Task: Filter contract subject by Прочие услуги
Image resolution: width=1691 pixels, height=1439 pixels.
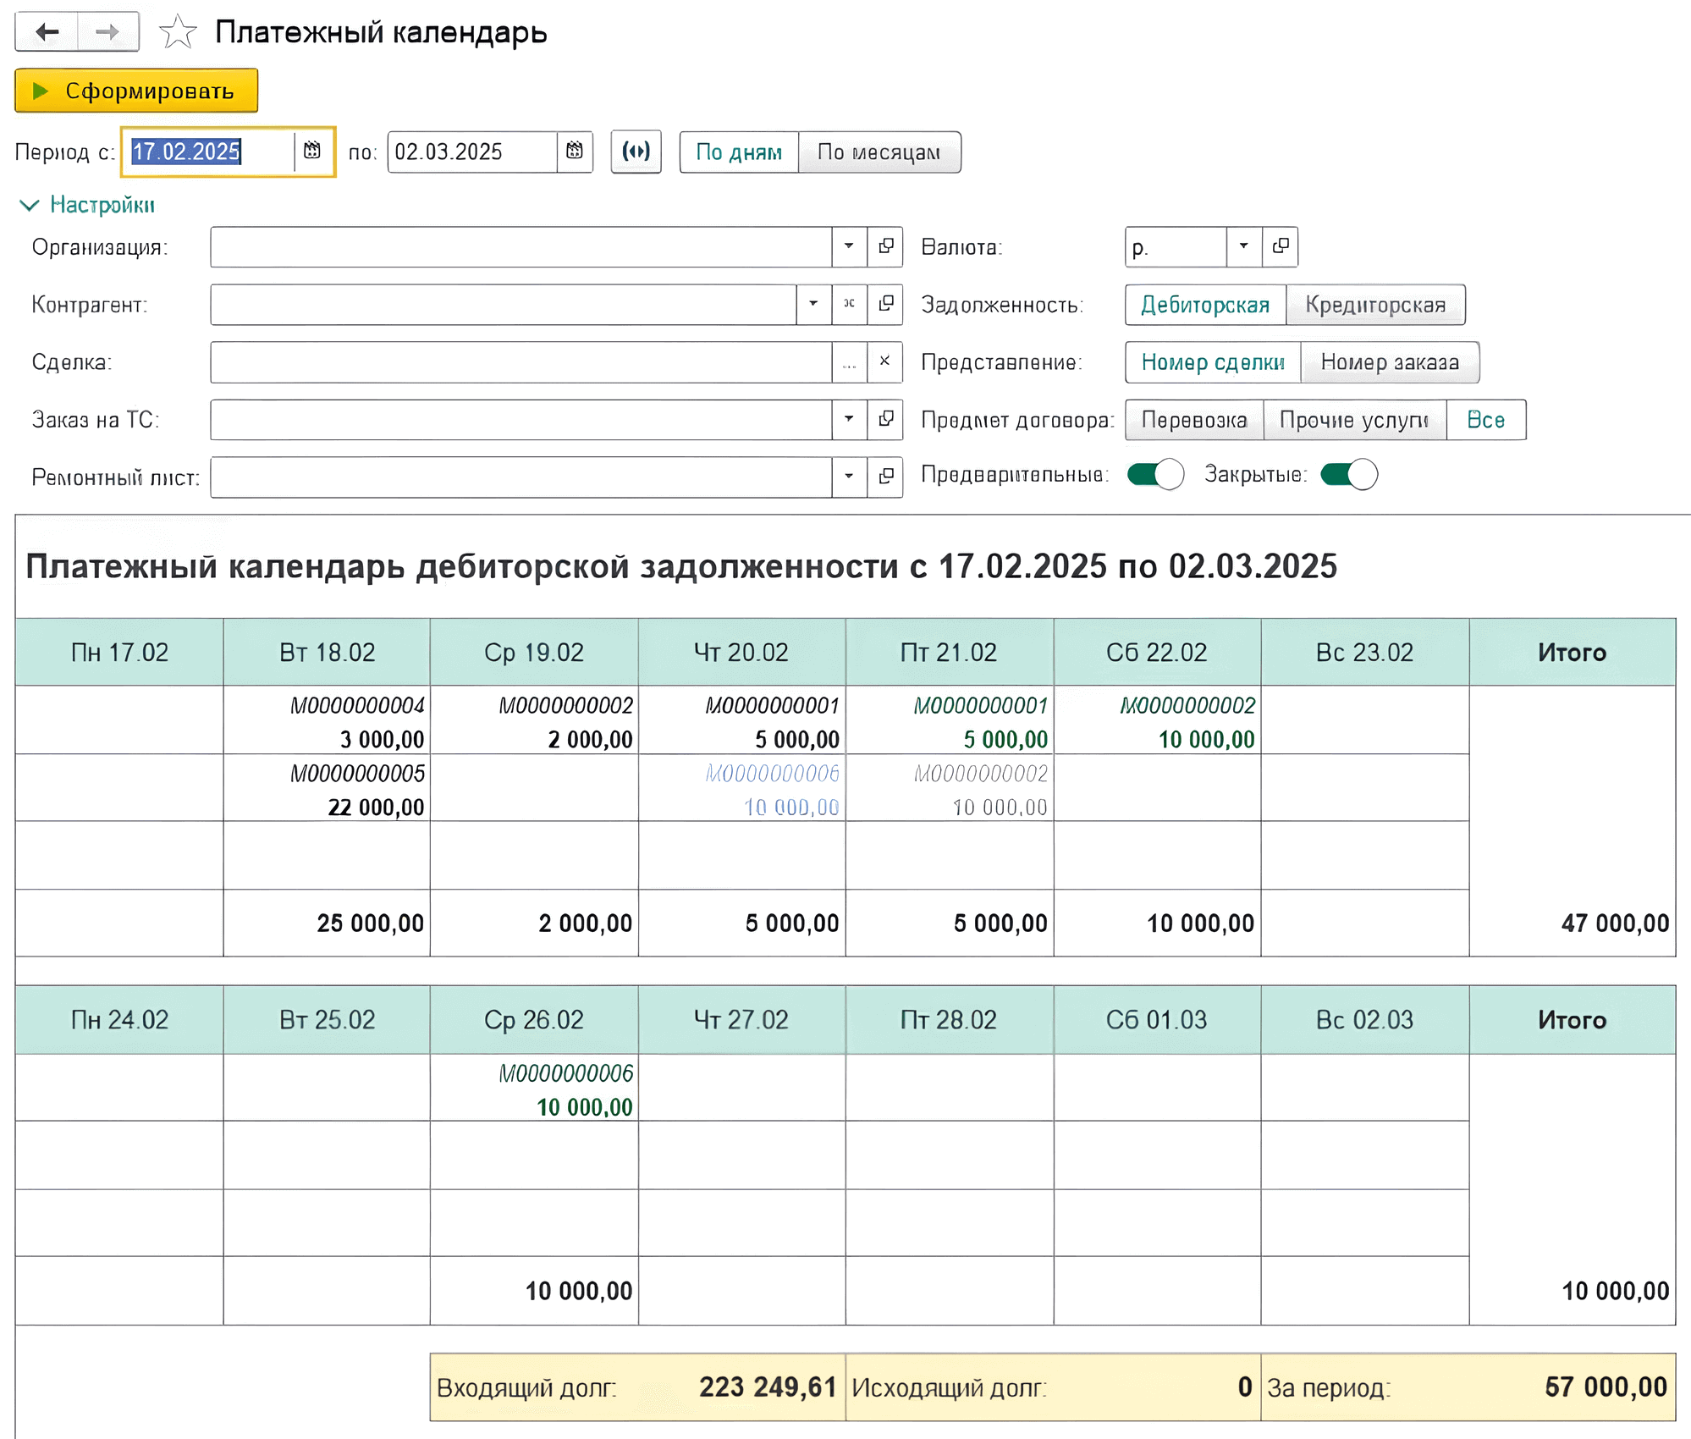Action: (x=1355, y=420)
